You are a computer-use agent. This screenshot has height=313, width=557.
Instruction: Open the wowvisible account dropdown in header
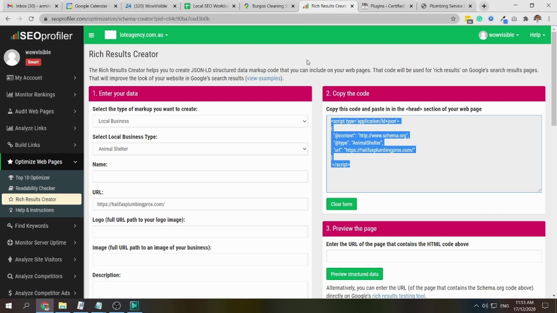click(x=499, y=35)
